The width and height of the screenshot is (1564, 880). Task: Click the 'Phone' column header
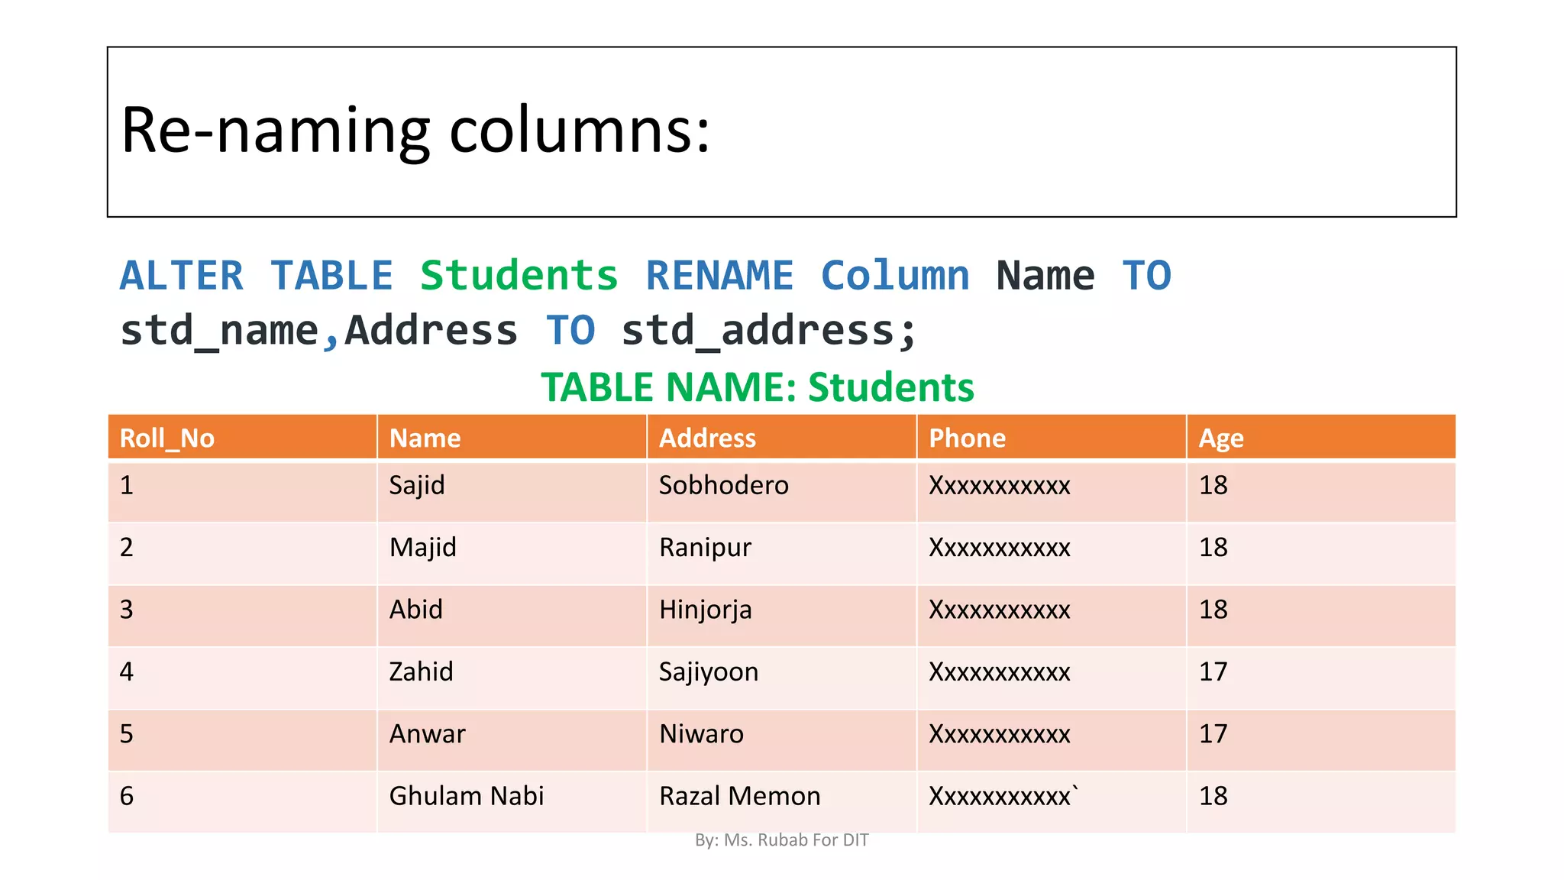tap(1051, 438)
